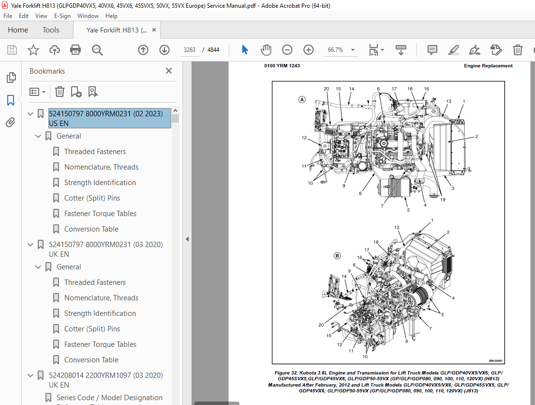
Task: Open the File menu
Action: pos(8,16)
